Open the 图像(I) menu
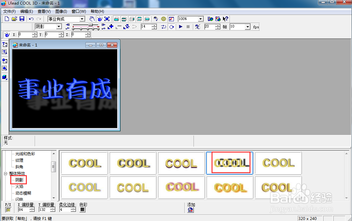 coord(61,11)
